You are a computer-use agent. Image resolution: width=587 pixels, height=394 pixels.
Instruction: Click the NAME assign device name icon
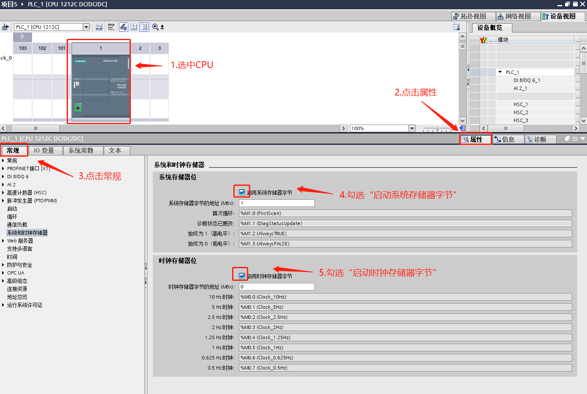click(x=111, y=27)
